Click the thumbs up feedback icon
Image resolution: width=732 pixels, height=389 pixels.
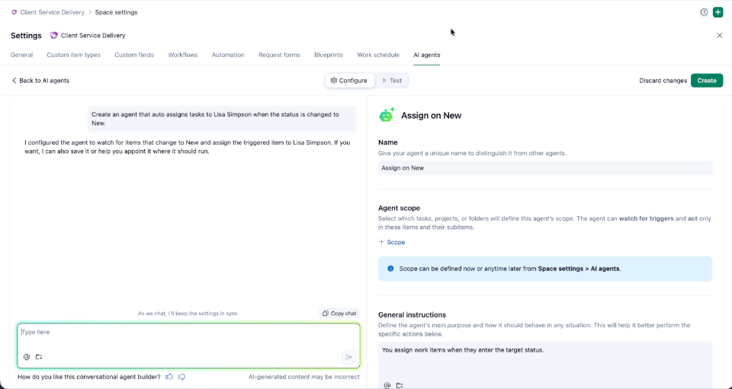pyautogui.click(x=169, y=376)
